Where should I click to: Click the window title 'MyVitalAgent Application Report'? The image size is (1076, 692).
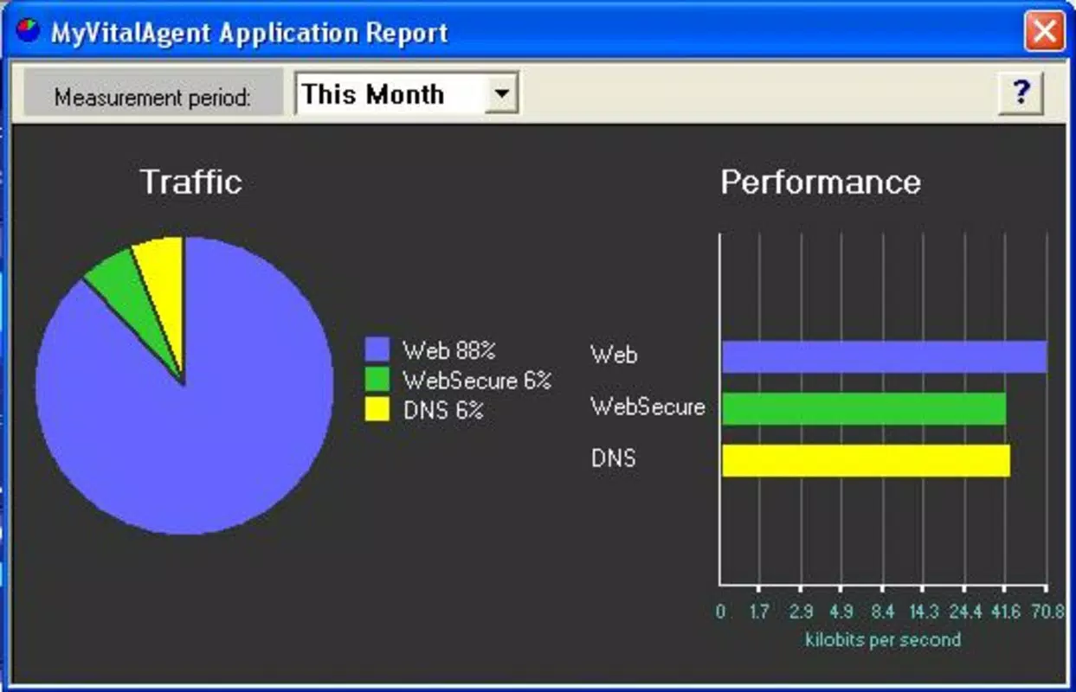pos(249,34)
